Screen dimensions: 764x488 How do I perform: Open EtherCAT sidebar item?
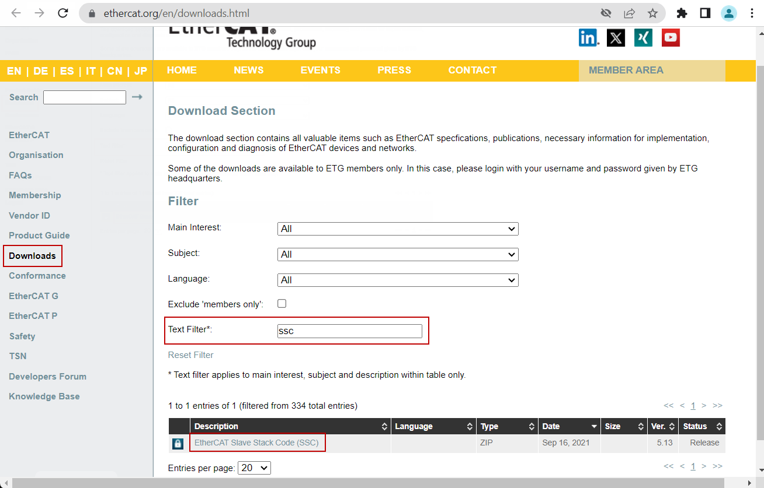(x=29, y=135)
